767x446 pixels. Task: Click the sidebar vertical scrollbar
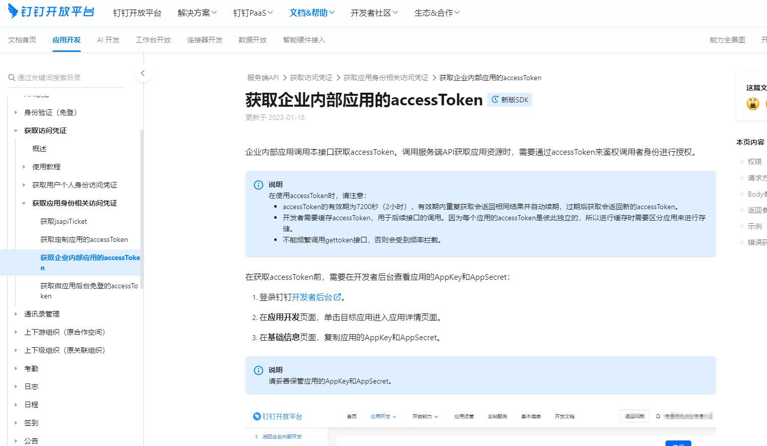pyautogui.click(x=142, y=209)
